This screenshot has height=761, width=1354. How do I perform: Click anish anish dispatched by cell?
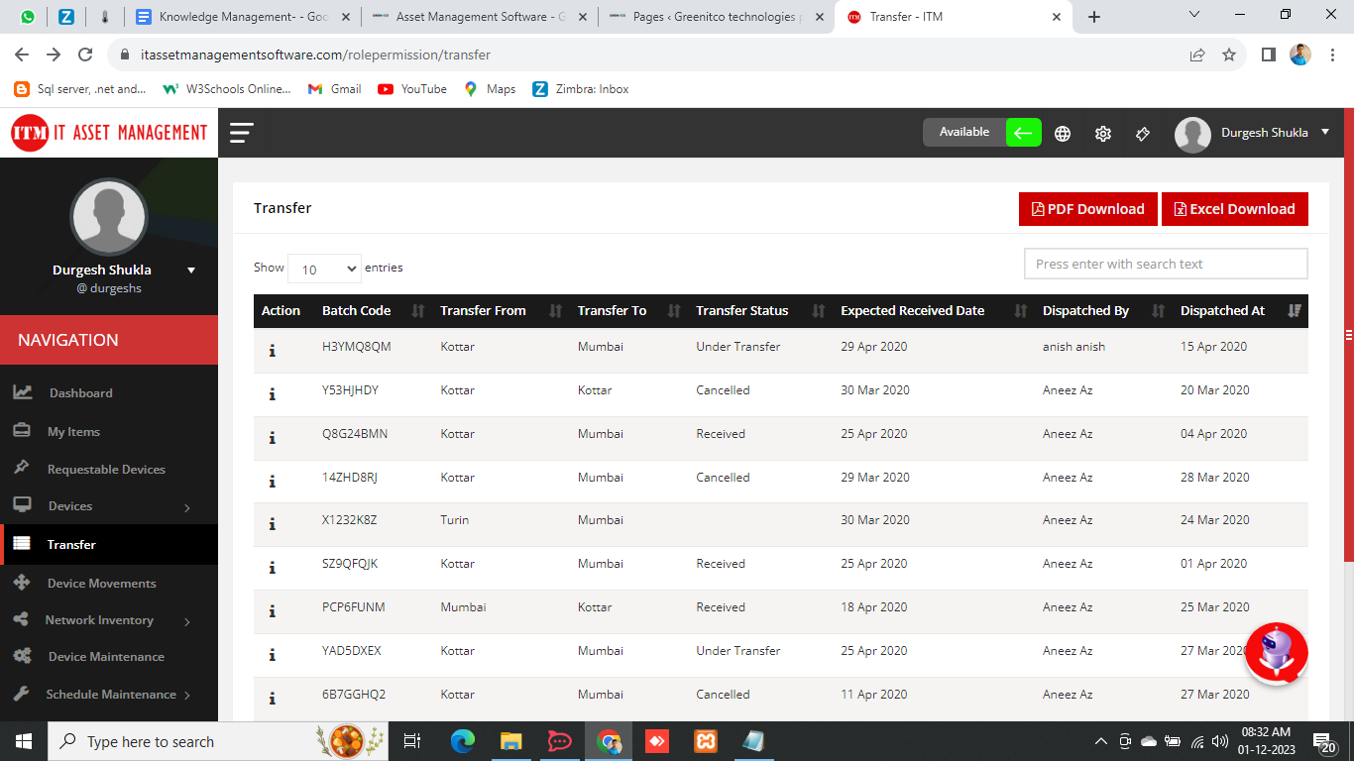click(1073, 347)
